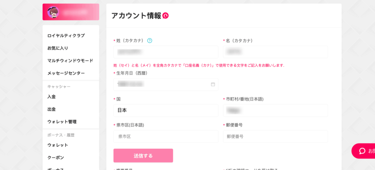Select マルチウィンドウモード menu item

71,61
